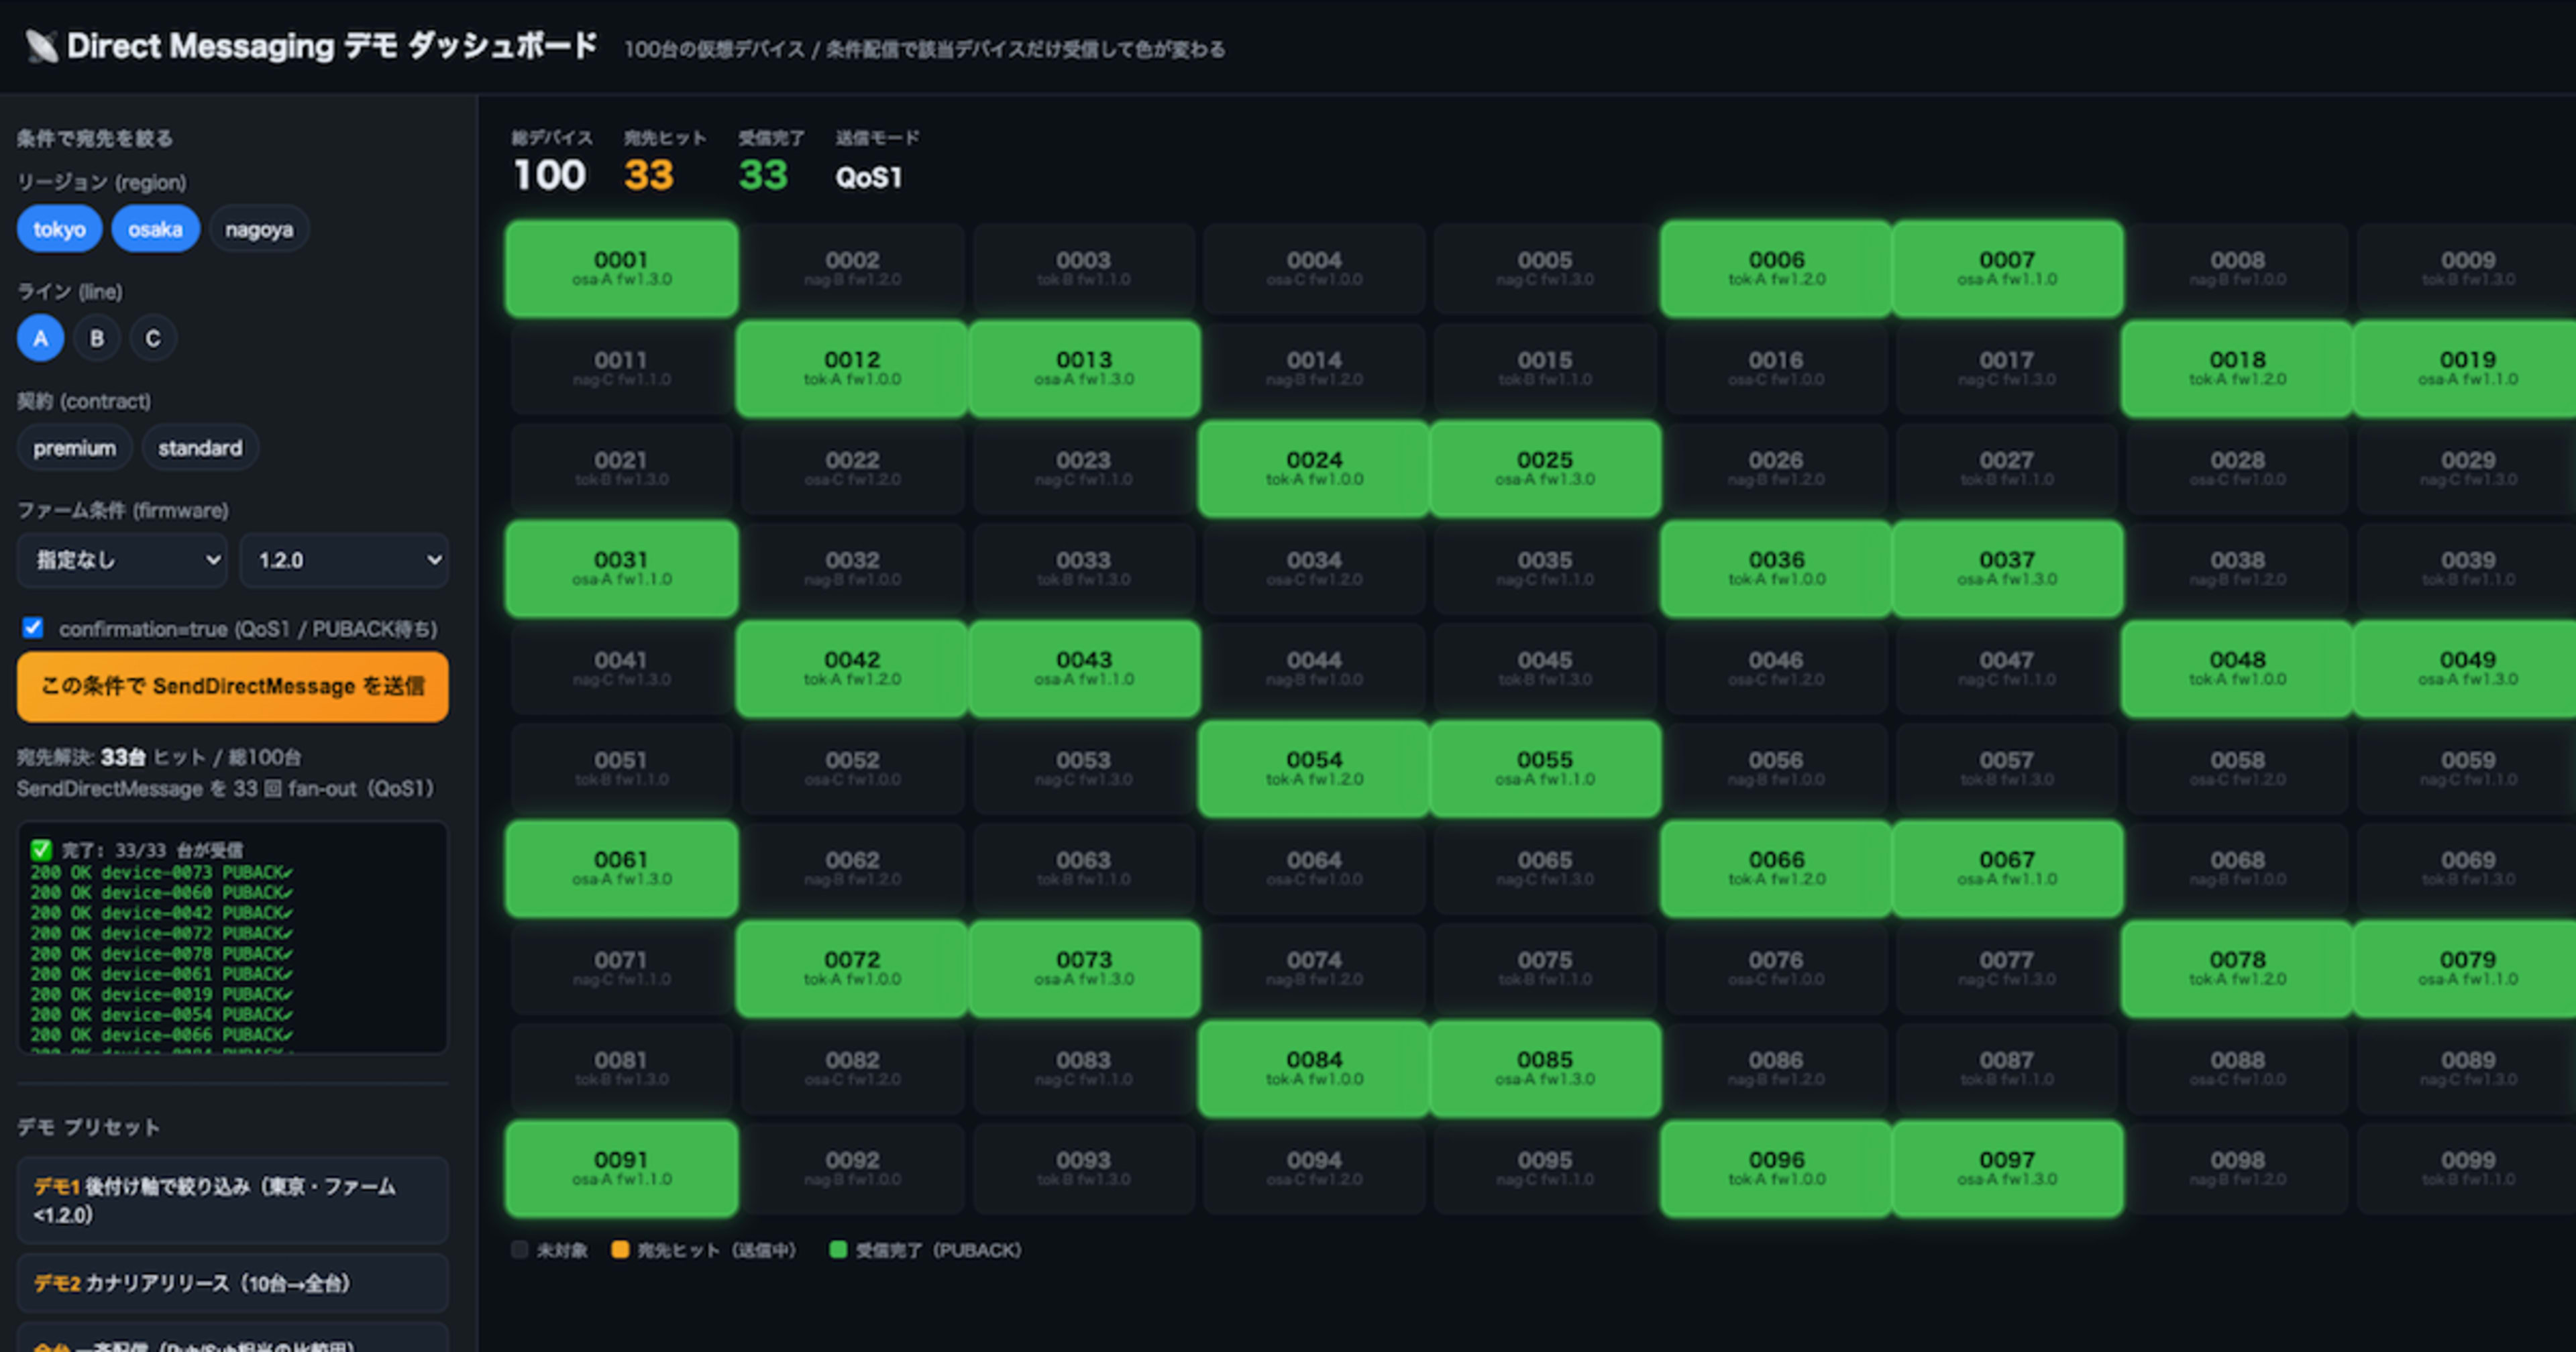The height and width of the screenshot is (1352, 2576).
Task: Click the 完了: 33/33 台が受信 status line
Action: [137, 850]
